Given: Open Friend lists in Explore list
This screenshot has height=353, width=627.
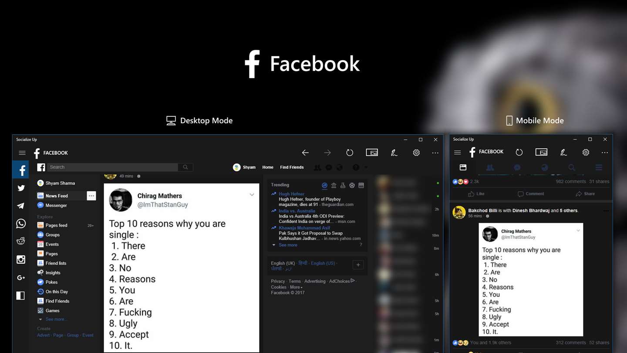Looking at the screenshot, I should point(52,263).
